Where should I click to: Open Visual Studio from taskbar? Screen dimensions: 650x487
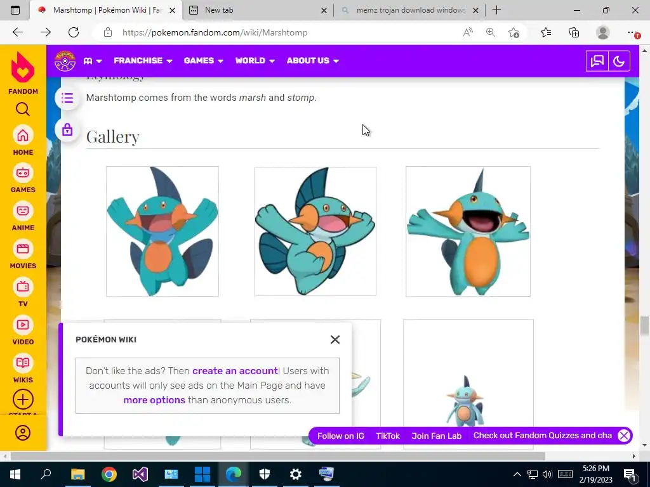point(140,474)
